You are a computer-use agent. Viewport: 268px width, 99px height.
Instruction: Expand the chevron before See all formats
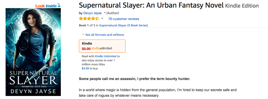click(83, 35)
